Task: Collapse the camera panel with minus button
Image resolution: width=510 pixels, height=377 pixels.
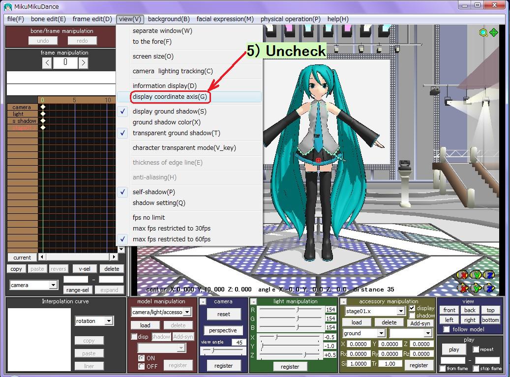Action: pyautogui.click(x=203, y=302)
